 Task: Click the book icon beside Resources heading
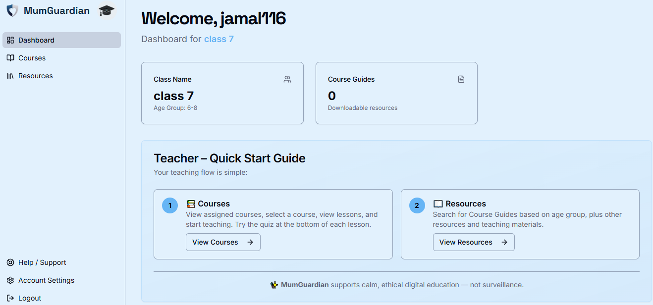pyautogui.click(x=438, y=204)
